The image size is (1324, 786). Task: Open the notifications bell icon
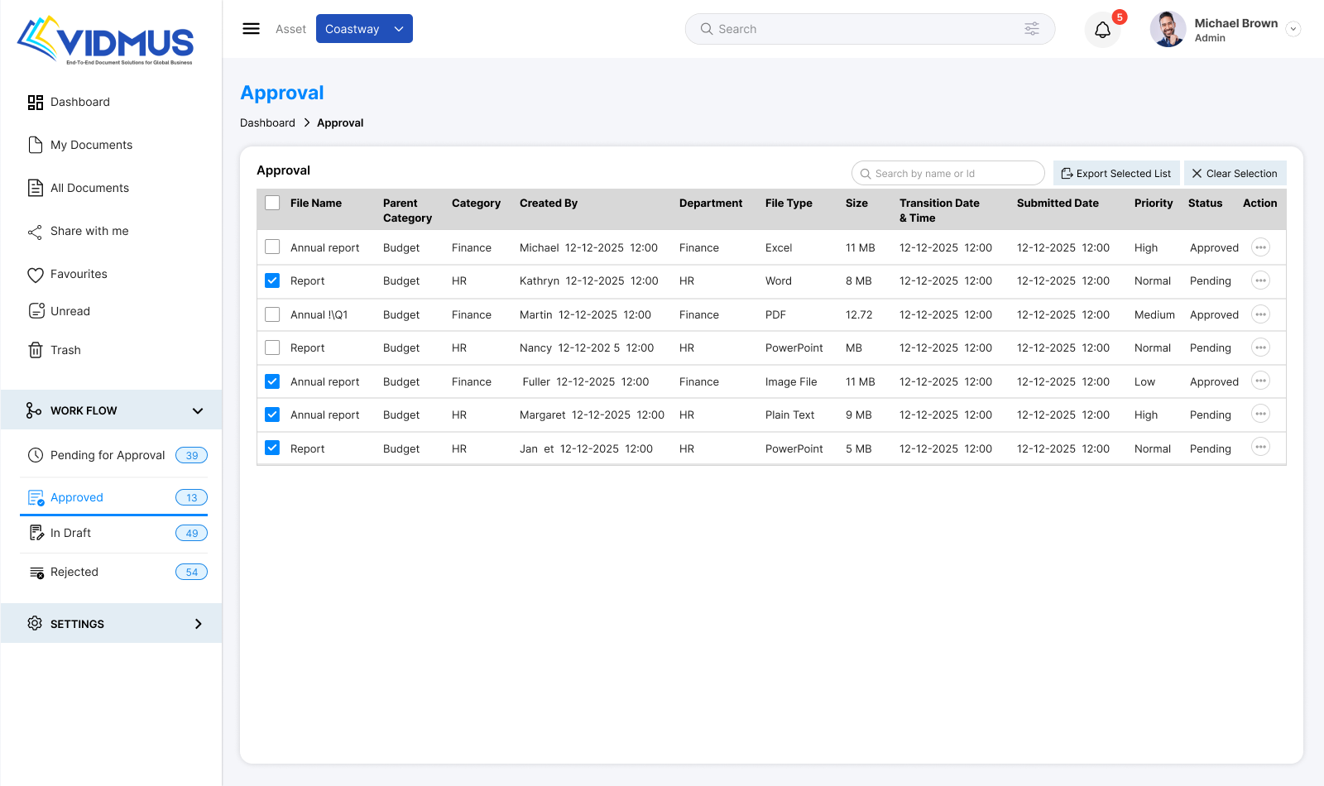tap(1102, 31)
